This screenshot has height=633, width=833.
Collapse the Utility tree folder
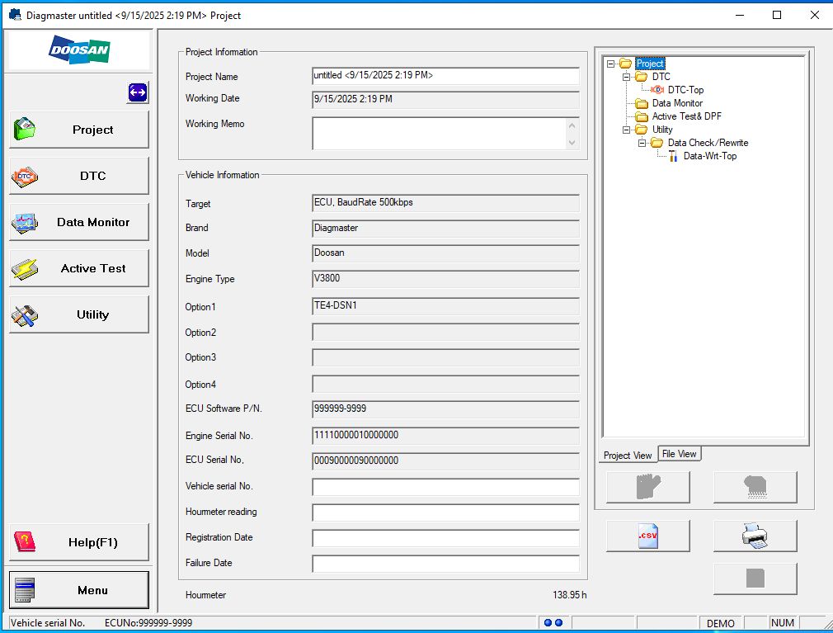(626, 130)
